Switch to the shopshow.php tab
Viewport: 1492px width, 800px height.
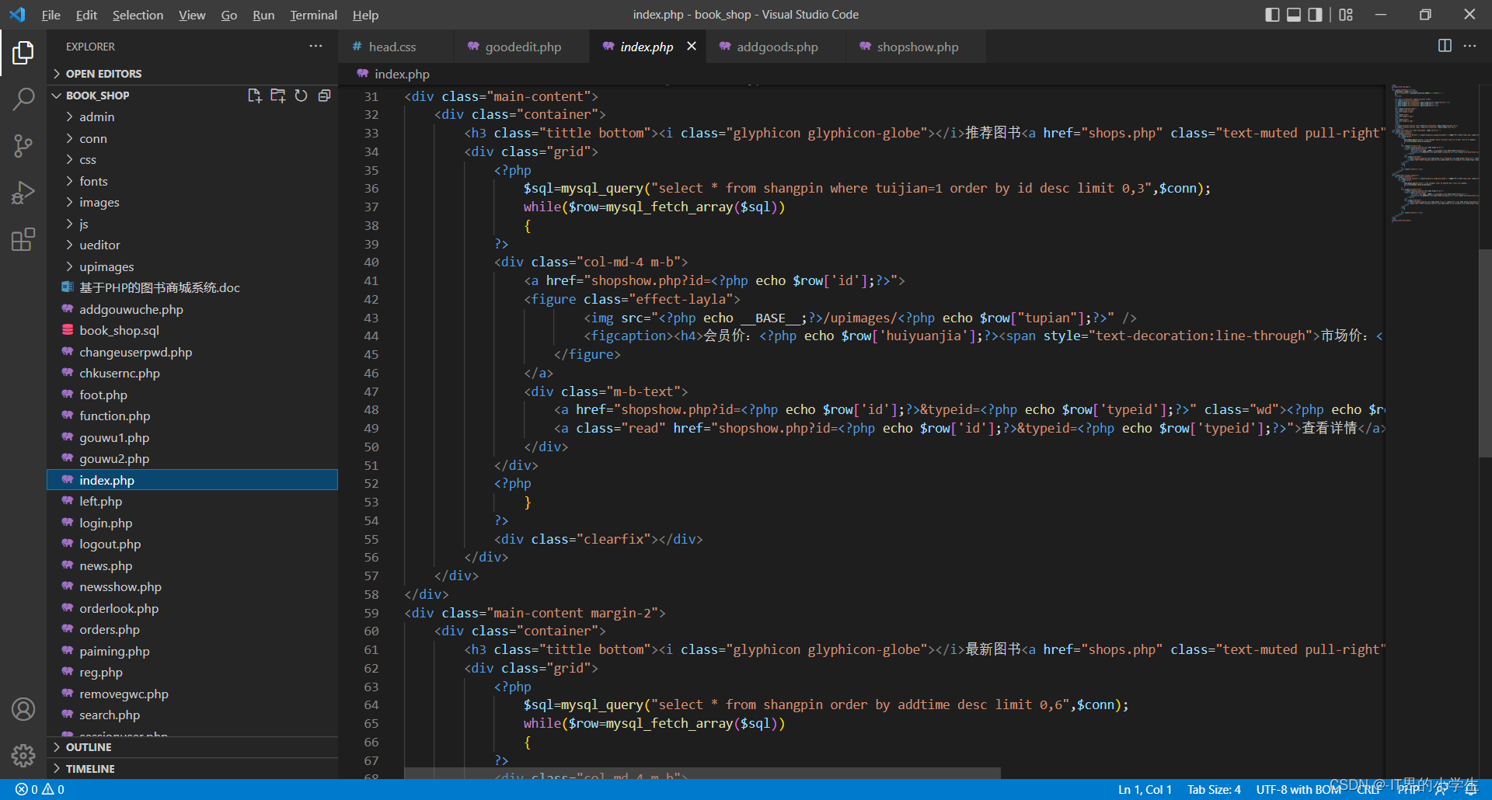[916, 47]
